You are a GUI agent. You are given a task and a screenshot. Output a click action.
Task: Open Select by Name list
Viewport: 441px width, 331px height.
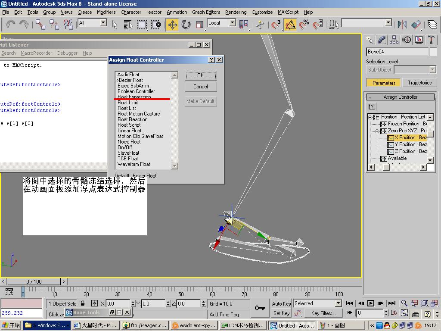tap(128, 25)
